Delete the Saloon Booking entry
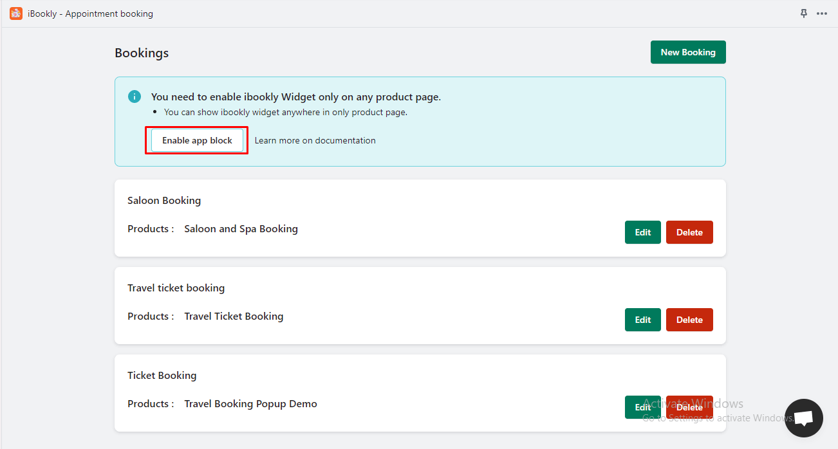 point(689,232)
